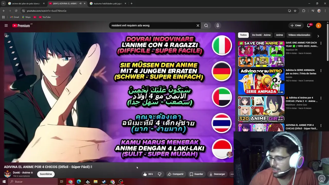Open '320 ANIME GIRLS' thumbnail

(261, 109)
